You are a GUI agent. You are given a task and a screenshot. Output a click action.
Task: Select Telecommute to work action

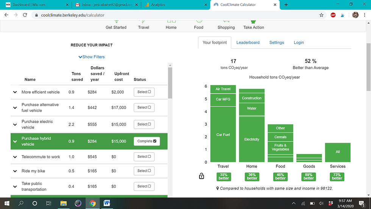(x=144, y=157)
